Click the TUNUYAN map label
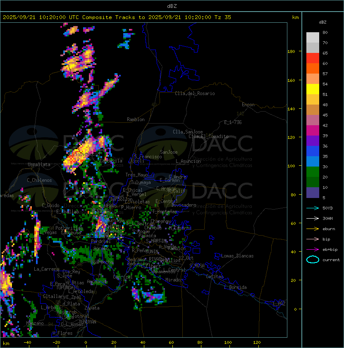Screen dimensions: 344x348 tap(88, 322)
